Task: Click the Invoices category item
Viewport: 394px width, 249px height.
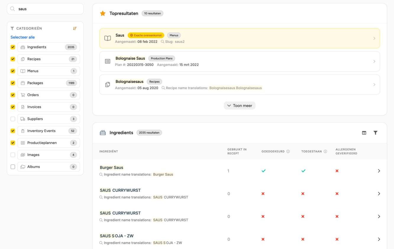Action: pos(49,107)
